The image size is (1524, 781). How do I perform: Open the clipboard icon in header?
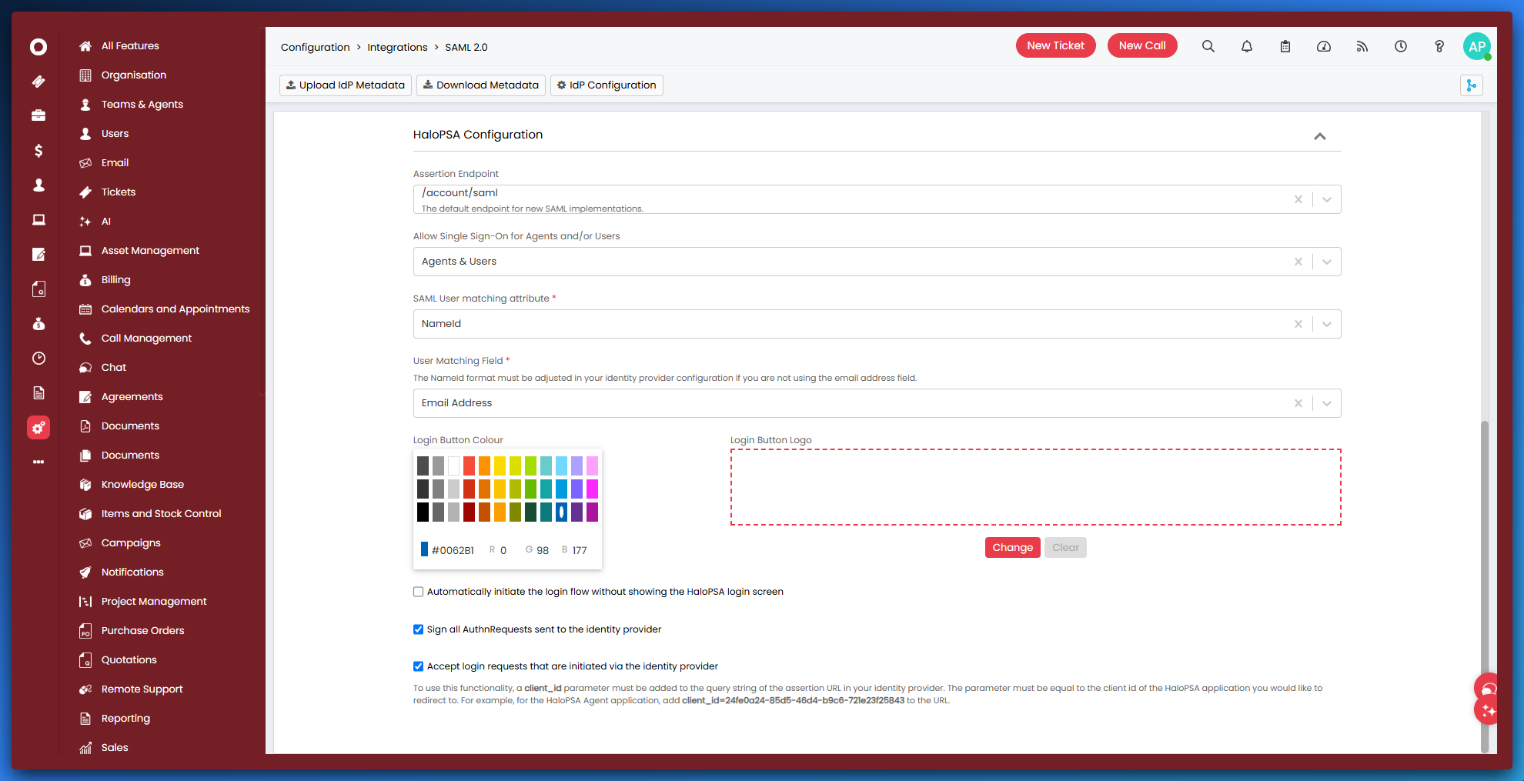(1285, 46)
